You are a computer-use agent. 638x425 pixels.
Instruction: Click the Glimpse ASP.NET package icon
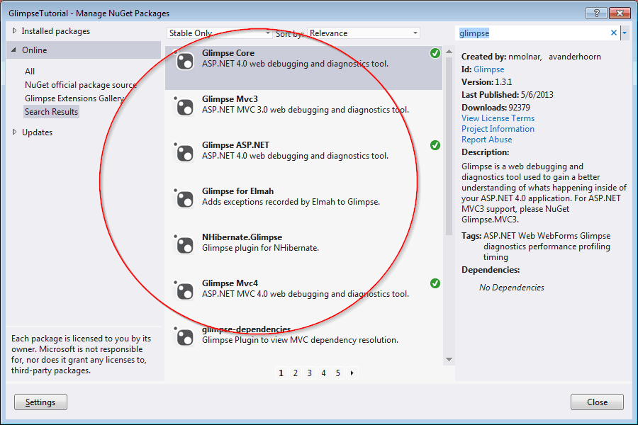click(185, 153)
